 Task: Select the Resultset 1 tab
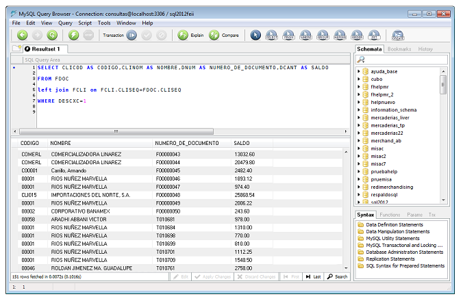[45, 49]
